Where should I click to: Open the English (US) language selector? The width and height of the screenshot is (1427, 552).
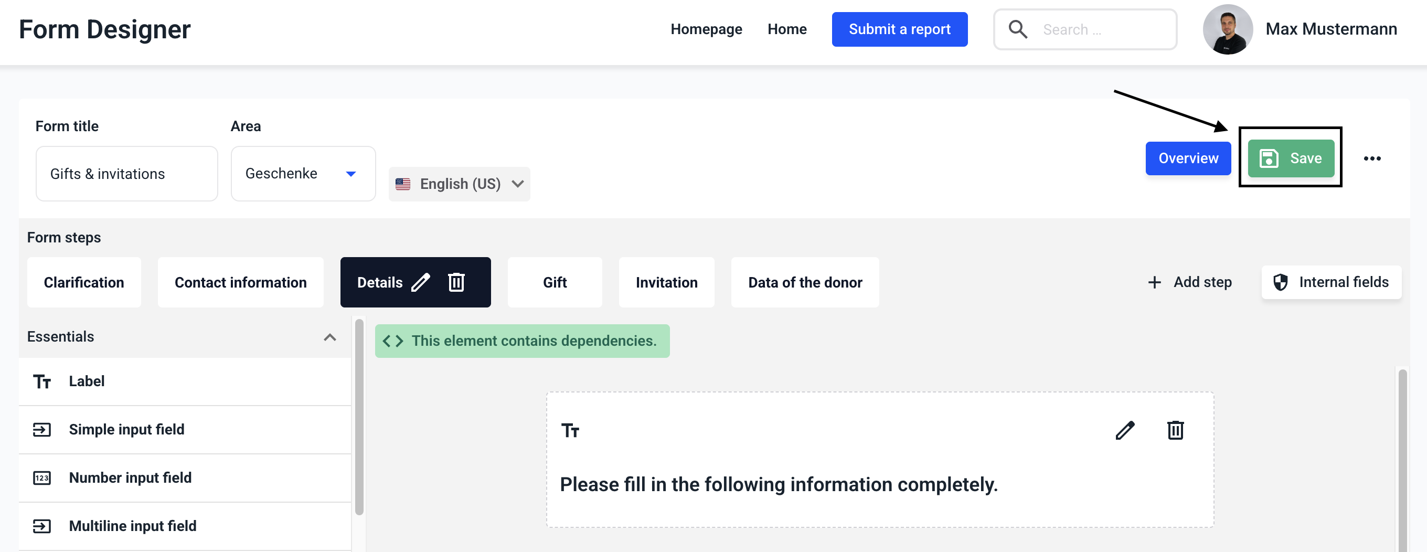click(x=459, y=184)
